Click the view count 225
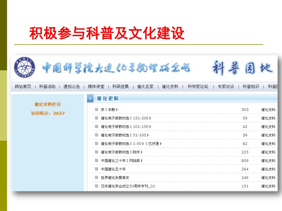The height and width of the screenshot is (211, 282). 245,152
